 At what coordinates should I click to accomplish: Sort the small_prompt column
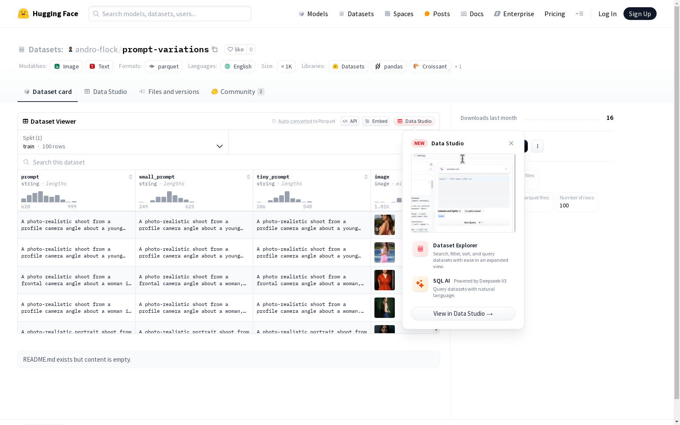click(248, 177)
